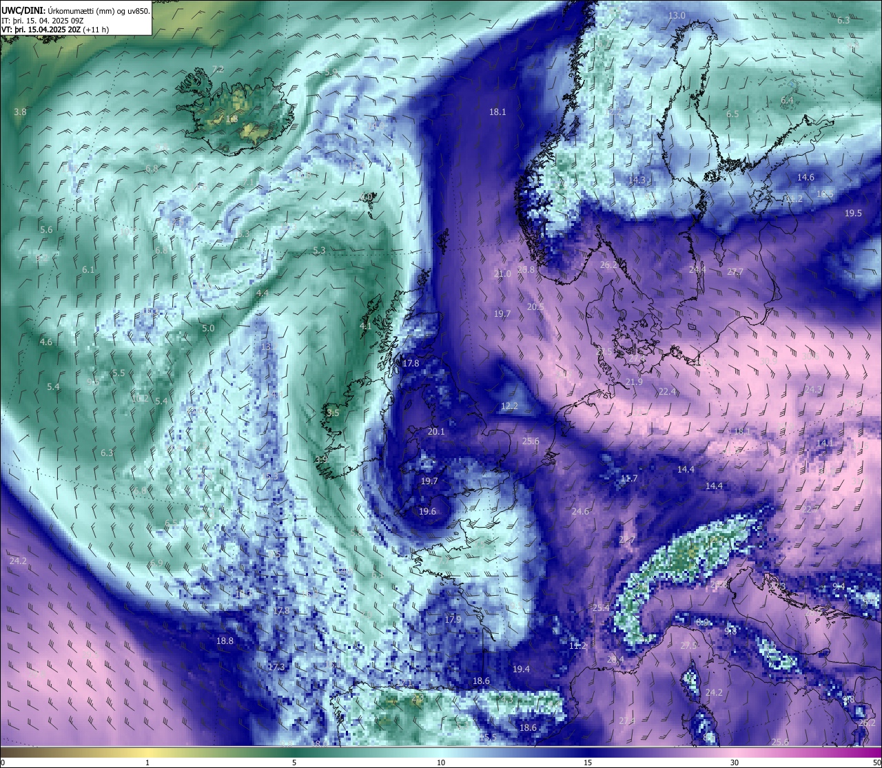Click the 'VT: þri. 15.04.2025 20Z (+11 h)' line
This screenshot has width=882, height=768.
[x=55, y=30]
